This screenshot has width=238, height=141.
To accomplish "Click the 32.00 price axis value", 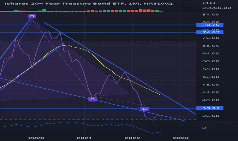I will coord(211,116).
